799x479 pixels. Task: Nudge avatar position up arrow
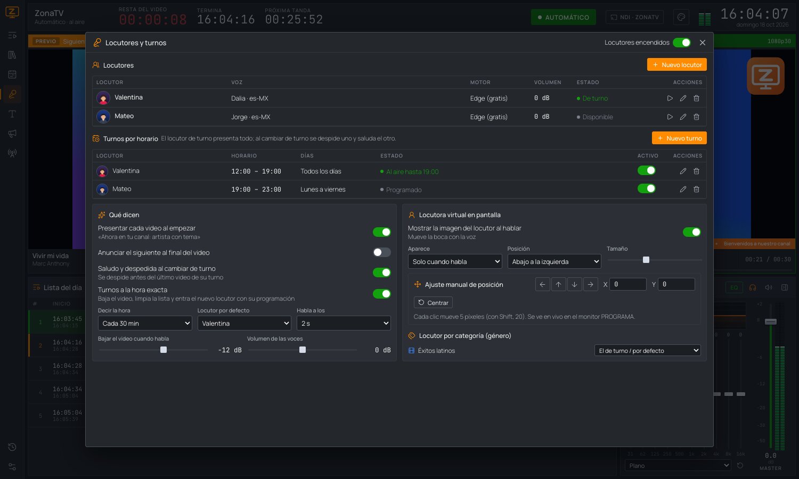[x=558, y=284]
